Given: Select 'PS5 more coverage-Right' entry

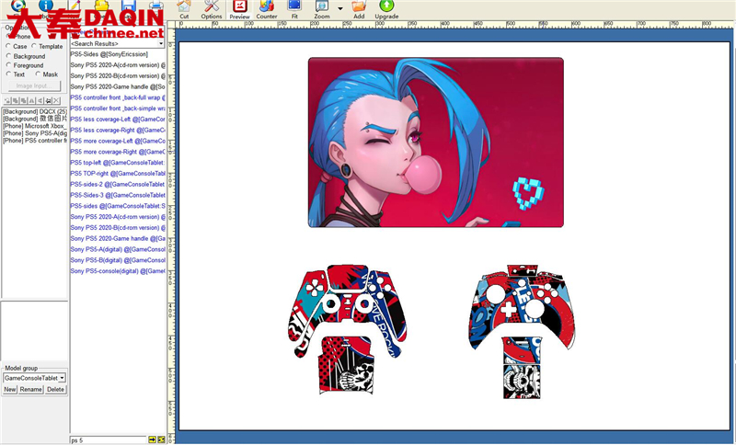Looking at the screenshot, I should (x=118, y=152).
